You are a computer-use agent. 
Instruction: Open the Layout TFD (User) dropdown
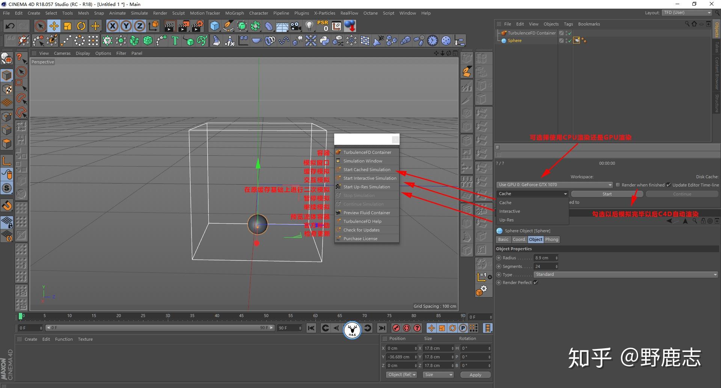687,13
